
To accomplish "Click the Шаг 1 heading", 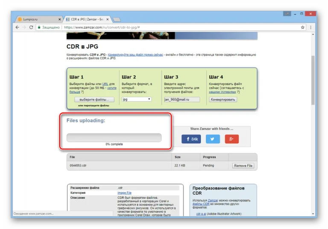I will pos(76,77).
